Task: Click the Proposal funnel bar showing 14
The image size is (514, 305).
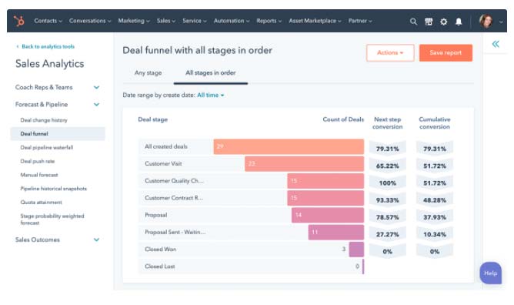Action: 328,215
